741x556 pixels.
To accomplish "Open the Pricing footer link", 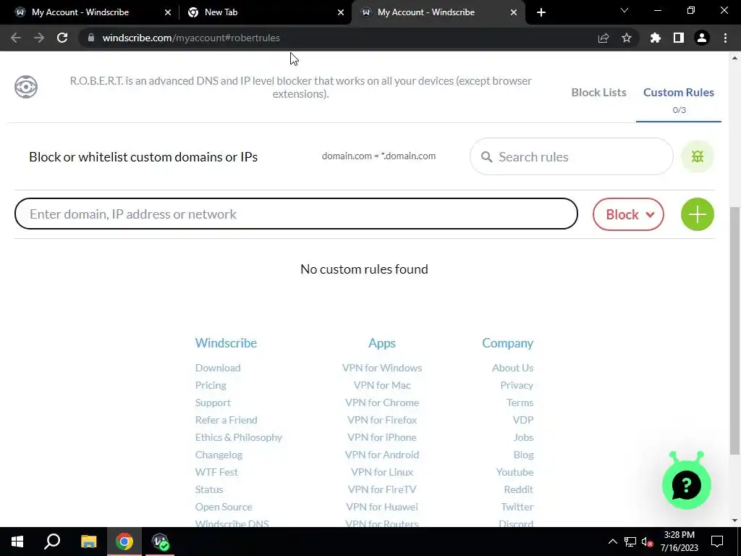I will click(211, 385).
